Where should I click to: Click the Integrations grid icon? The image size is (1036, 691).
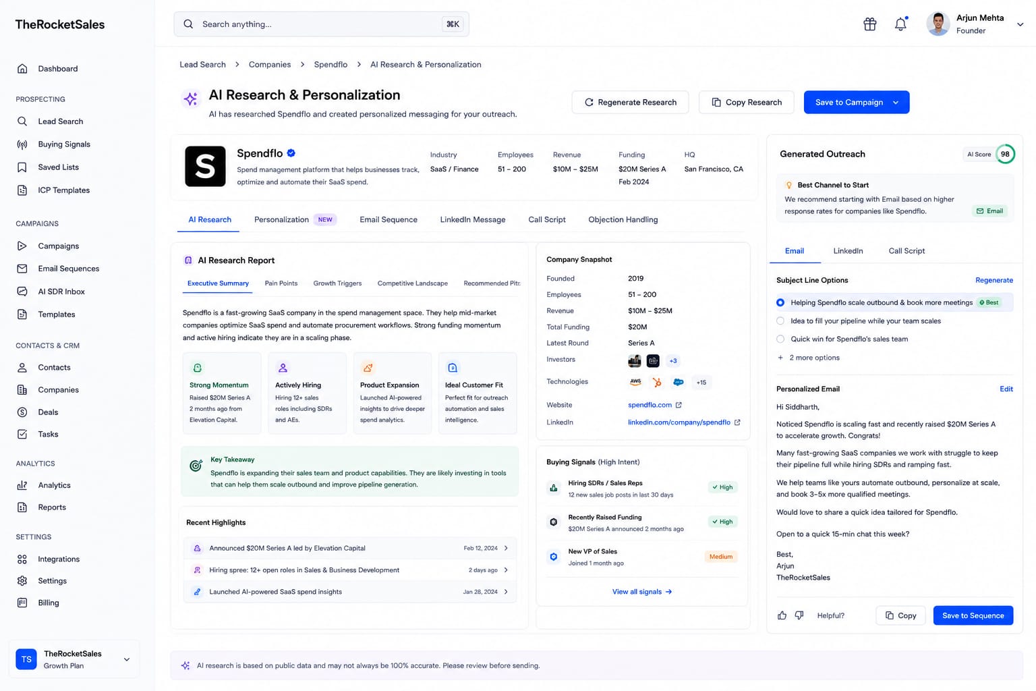click(22, 559)
